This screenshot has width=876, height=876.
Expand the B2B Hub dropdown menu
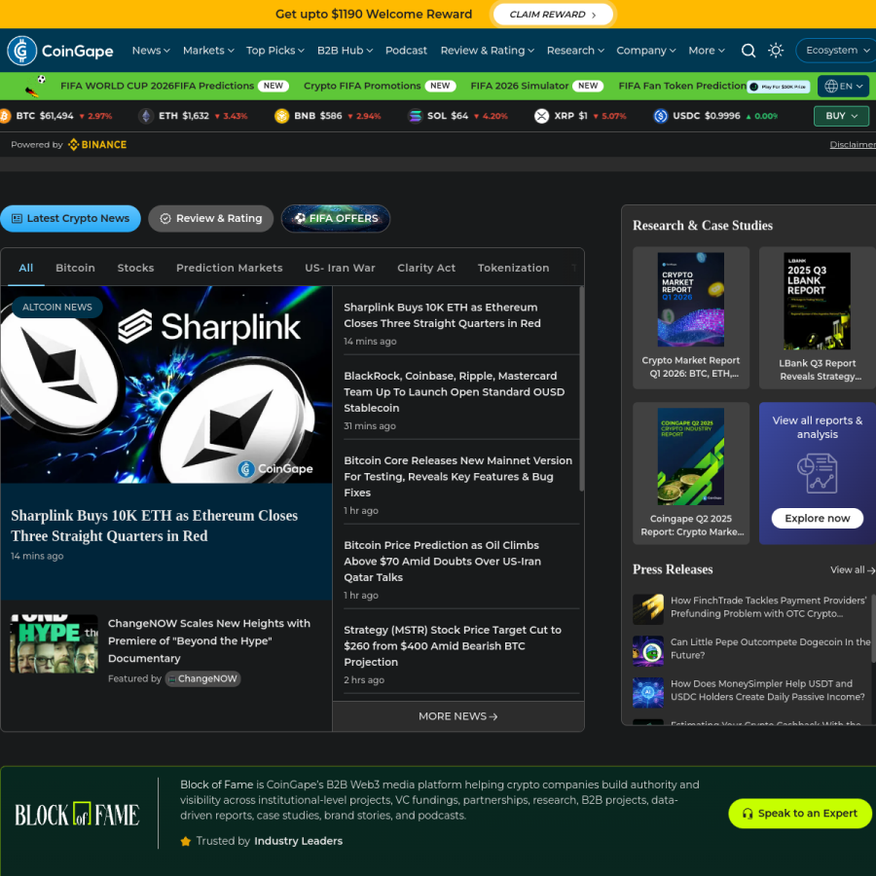pos(345,51)
